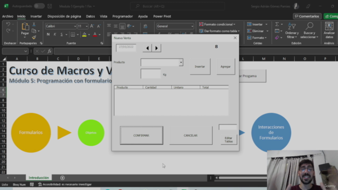This screenshot has height=190, width=338.
Task: Click the Select All corner triangle
Action: point(4,59)
